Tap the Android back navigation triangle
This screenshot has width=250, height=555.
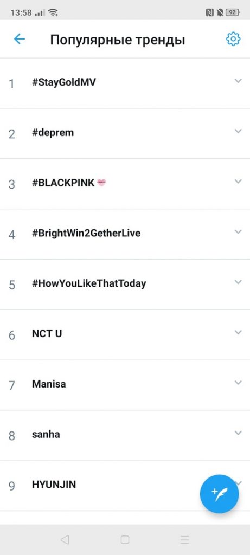pos(65,539)
